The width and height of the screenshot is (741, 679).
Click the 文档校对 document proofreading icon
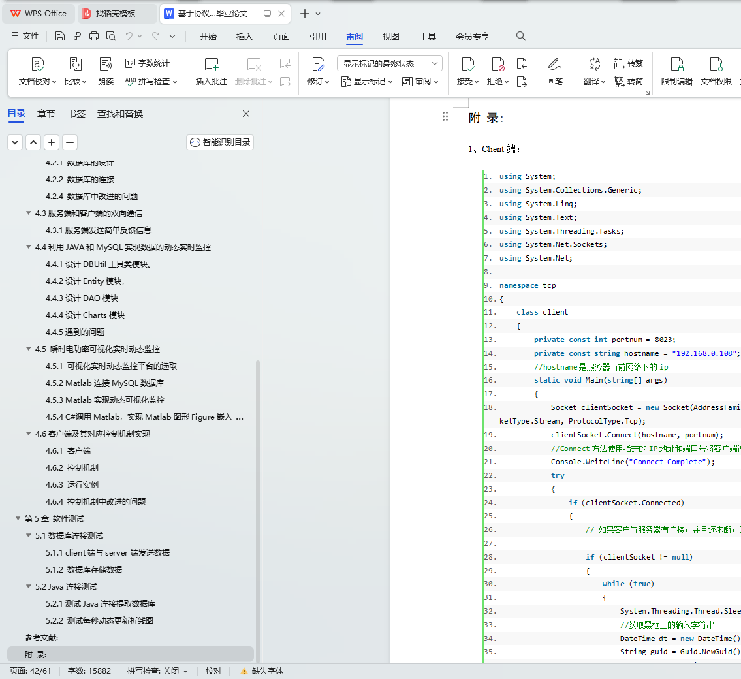pos(38,64)
